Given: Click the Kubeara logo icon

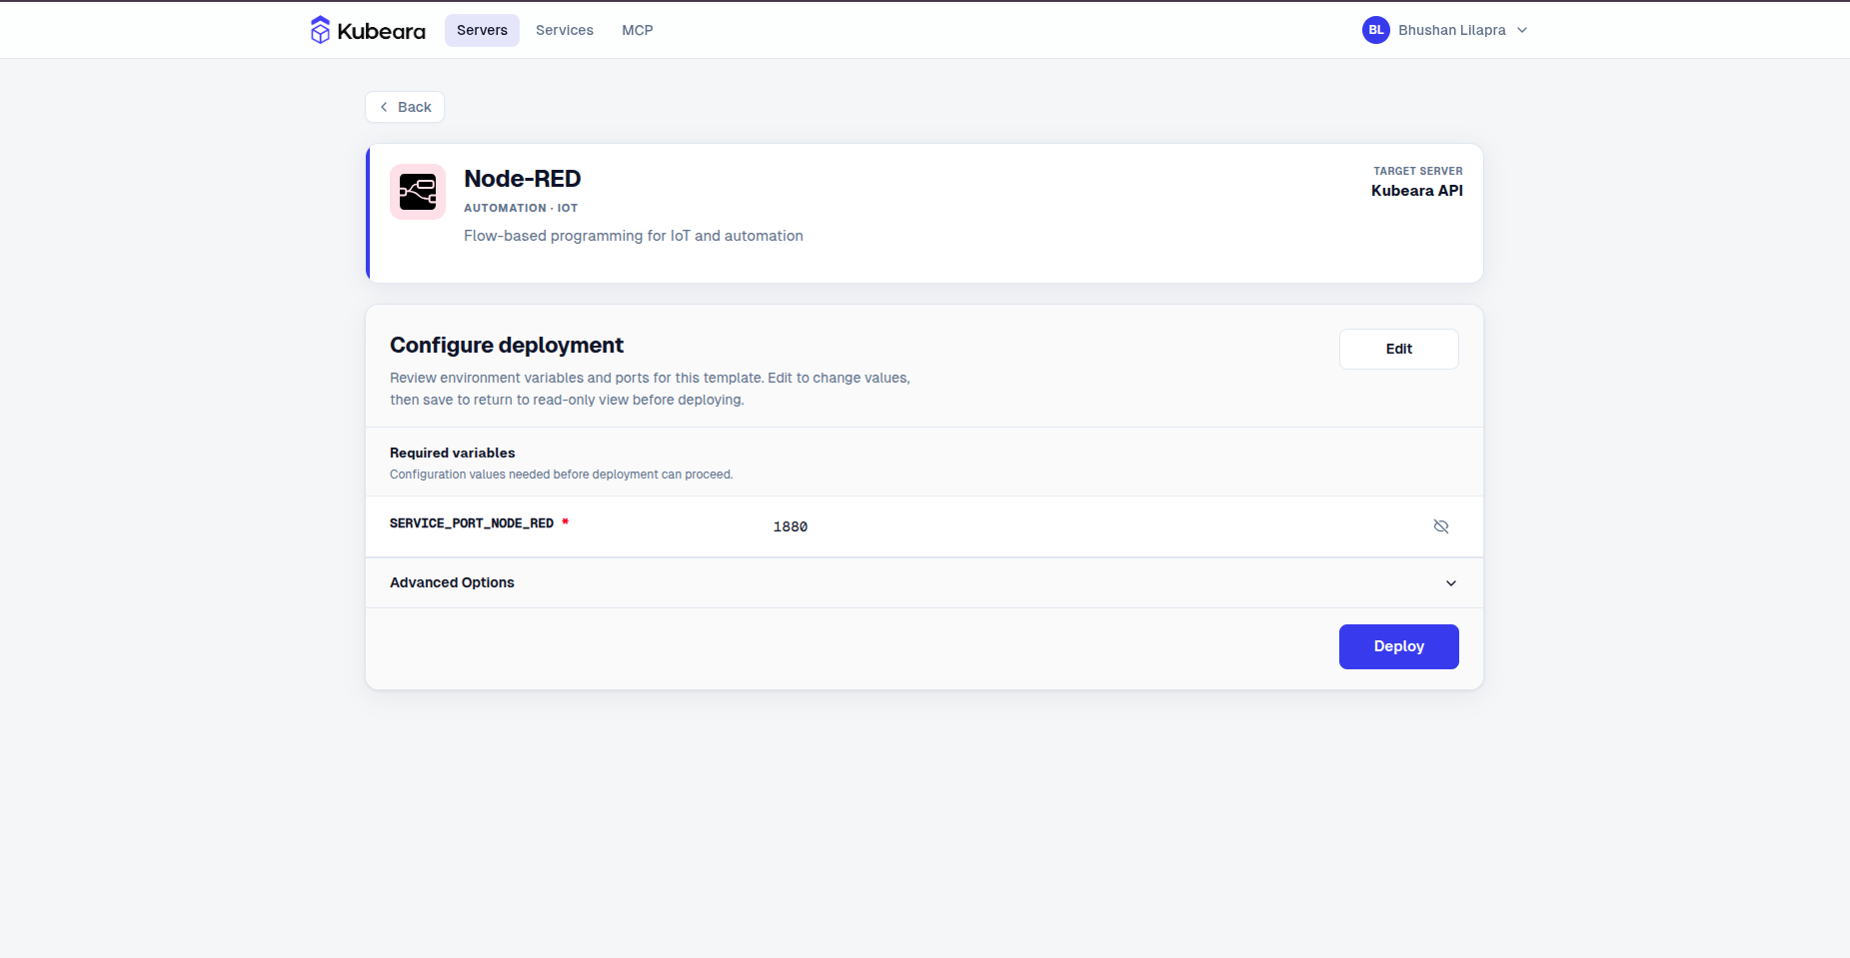Looking at the screenshot, I should [x=320, y=30].
